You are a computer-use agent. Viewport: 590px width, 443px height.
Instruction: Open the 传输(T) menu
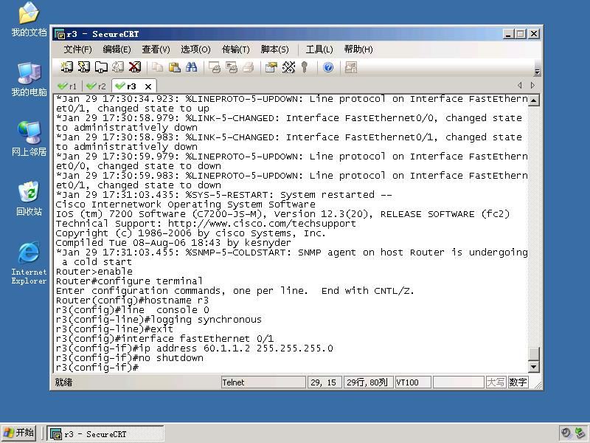[235, 49]
